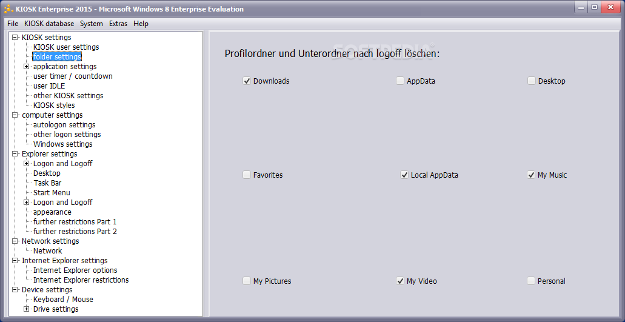
Task: Open Internet Explorer options item
Action: point(75,270)
